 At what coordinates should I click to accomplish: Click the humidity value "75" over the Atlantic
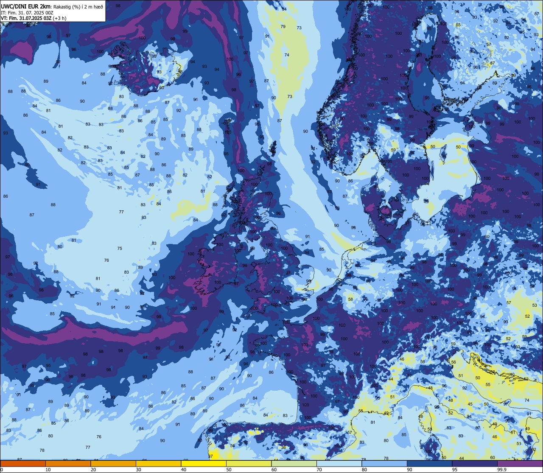click(x=120, y=249)
